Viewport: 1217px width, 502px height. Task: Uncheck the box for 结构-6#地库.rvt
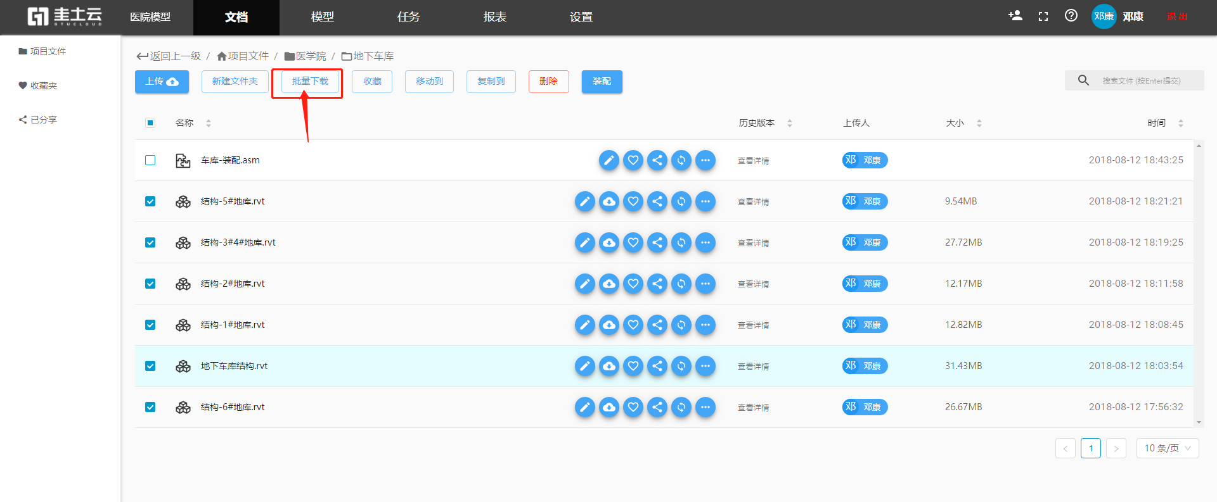pyautogui.click(x=150, y=407)
